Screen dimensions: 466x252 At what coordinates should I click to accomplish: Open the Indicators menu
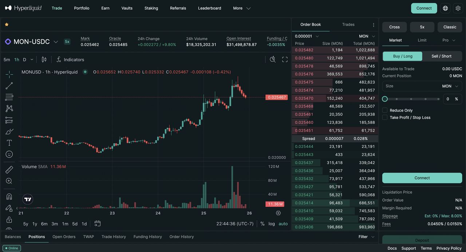(x=70, y=59)
